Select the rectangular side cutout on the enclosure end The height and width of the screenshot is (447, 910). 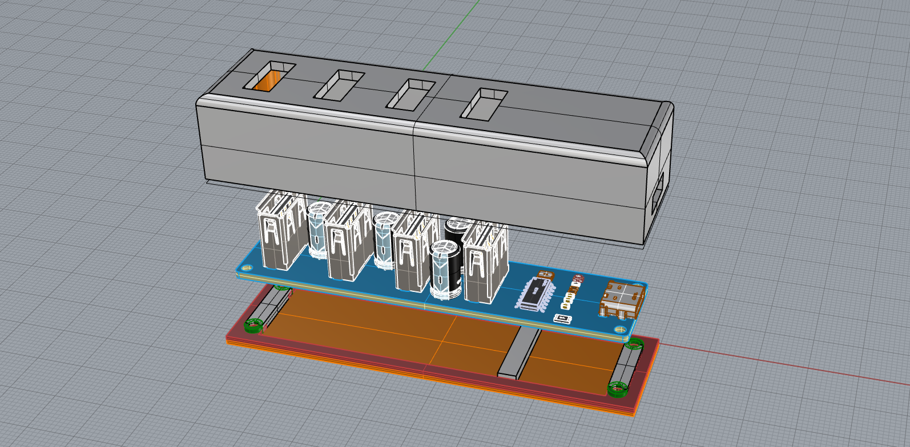[658, 192]
